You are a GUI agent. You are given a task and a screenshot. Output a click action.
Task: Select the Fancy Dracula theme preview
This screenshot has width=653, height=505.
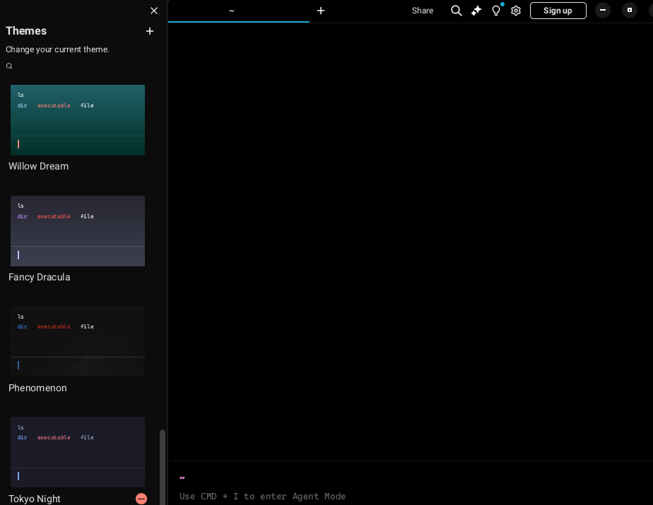point(78,231)
